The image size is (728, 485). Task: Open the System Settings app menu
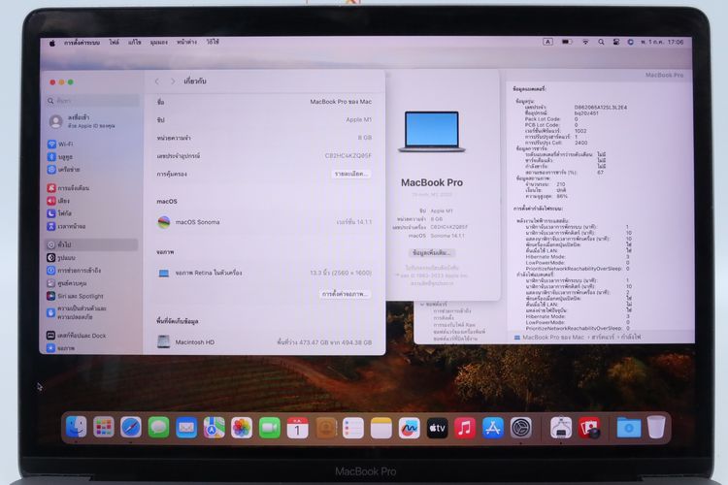[82, 43]
